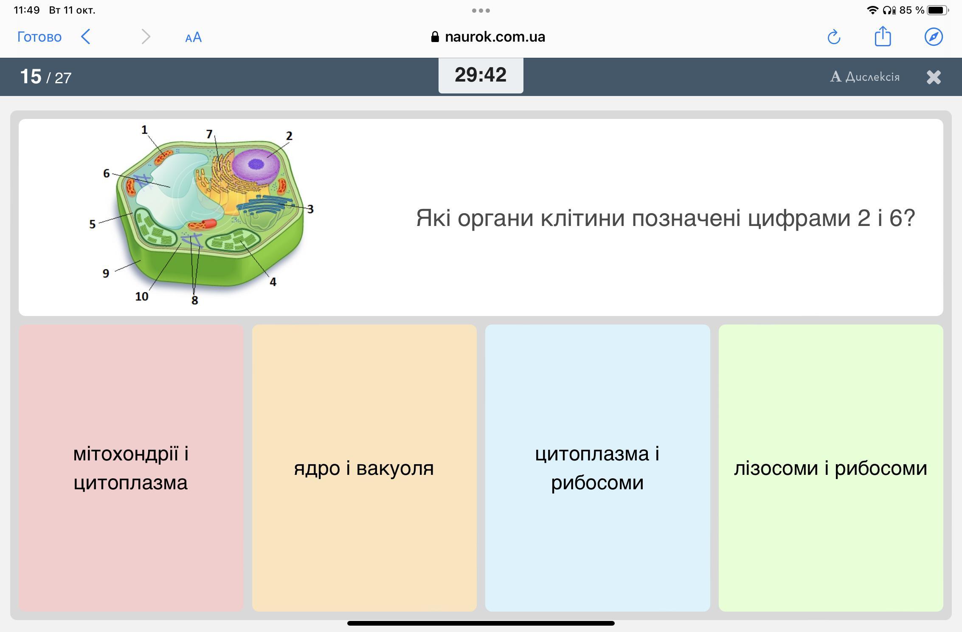Tap the naurok.com.ua address bar
Screen dimensions: 962x632
click(x=495, y=37)
